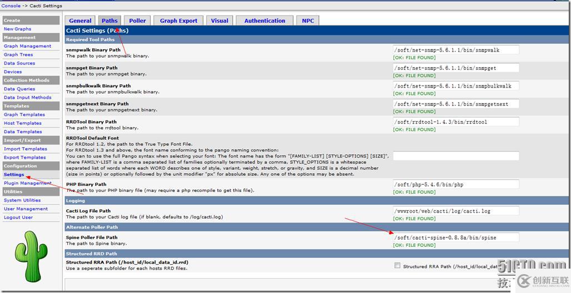Viewport: 571px width, 293px height.
Task: Click the Configuration sidebar header
Action: 31,166
